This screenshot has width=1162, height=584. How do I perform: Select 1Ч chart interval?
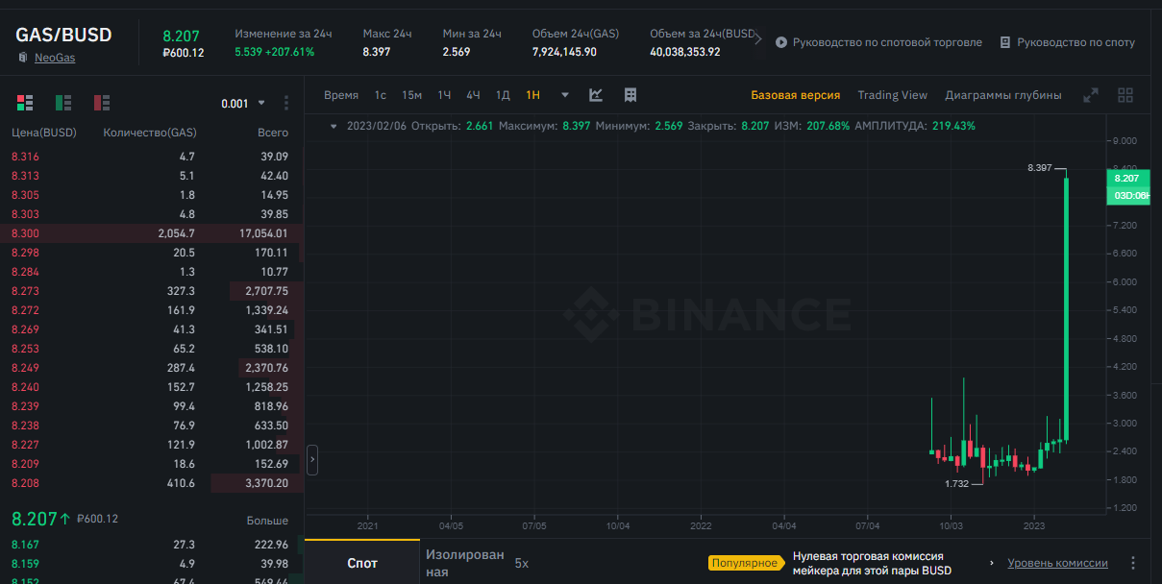point(444,95)
